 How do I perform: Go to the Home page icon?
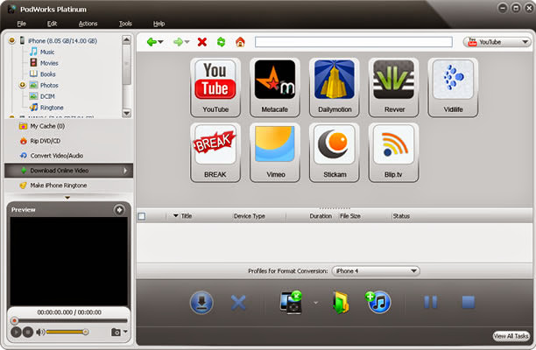239,41
